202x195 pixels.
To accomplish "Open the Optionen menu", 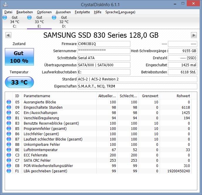I will point(44,12).
